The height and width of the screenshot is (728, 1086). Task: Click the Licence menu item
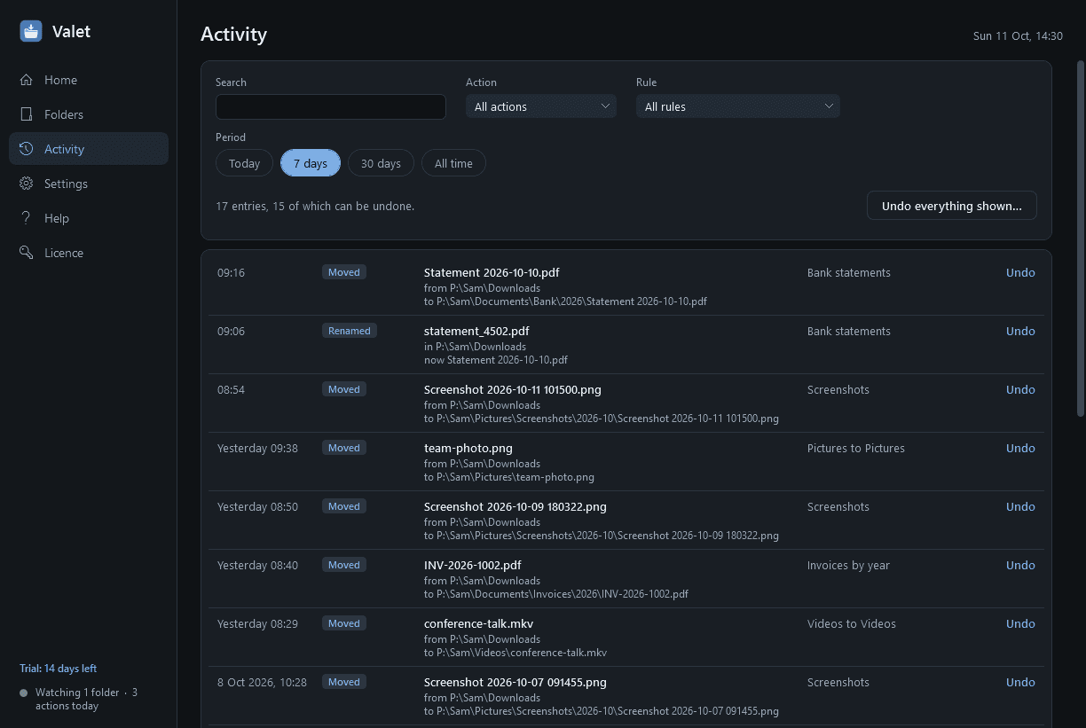(x=89, y=253)
